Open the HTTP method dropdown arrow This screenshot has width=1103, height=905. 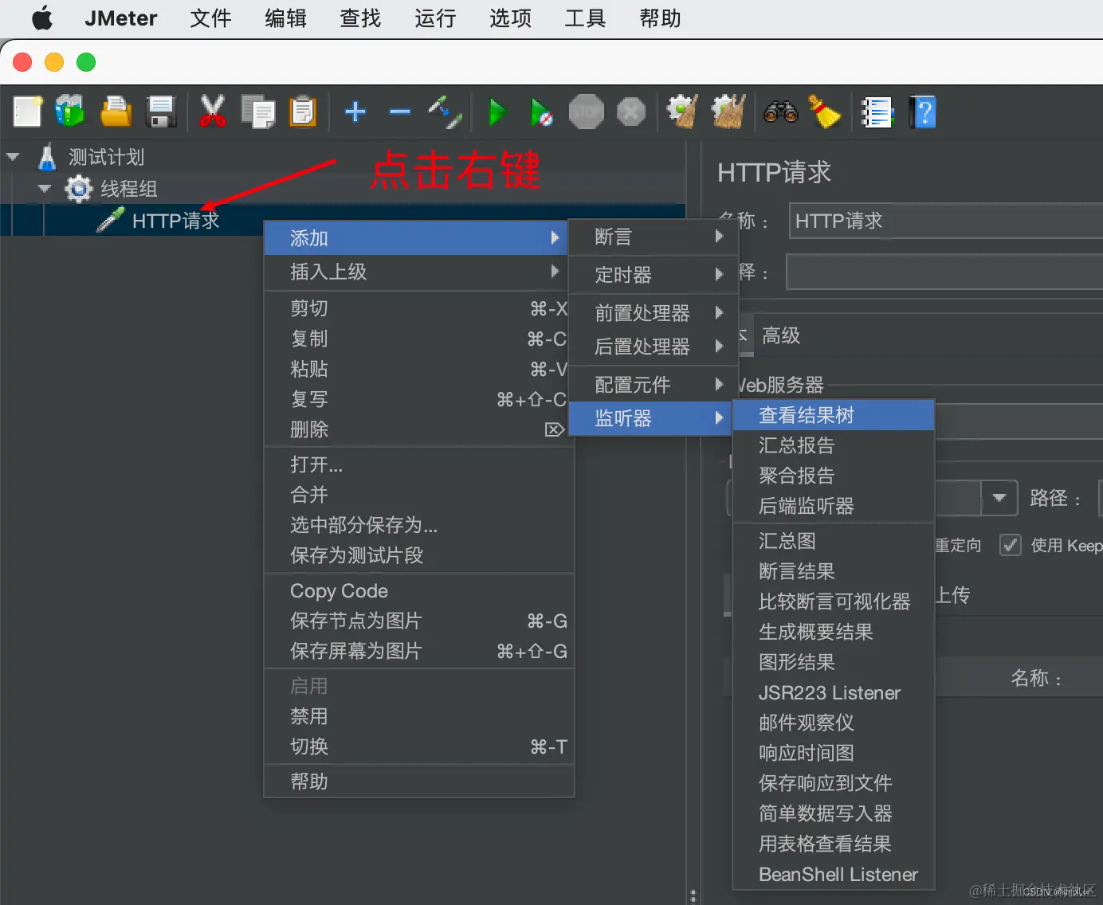[999, 499]
